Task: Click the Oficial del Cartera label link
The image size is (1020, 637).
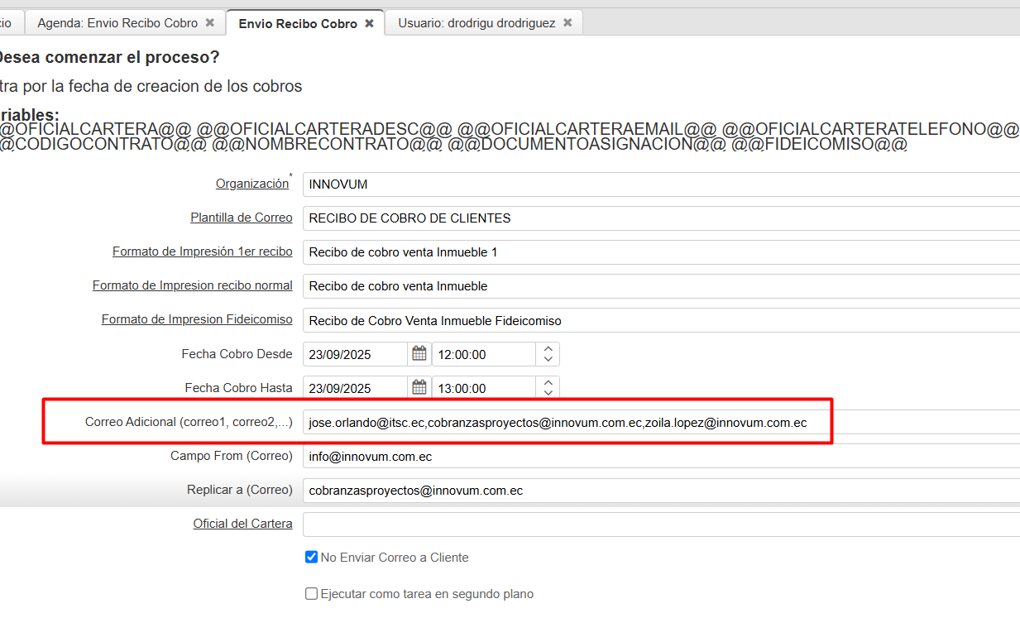Action: click(242, 524)
